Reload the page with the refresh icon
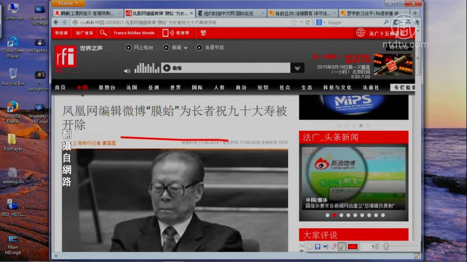Image resolution: width=467 pixels, height=262 pixels. tap(307, 22)
